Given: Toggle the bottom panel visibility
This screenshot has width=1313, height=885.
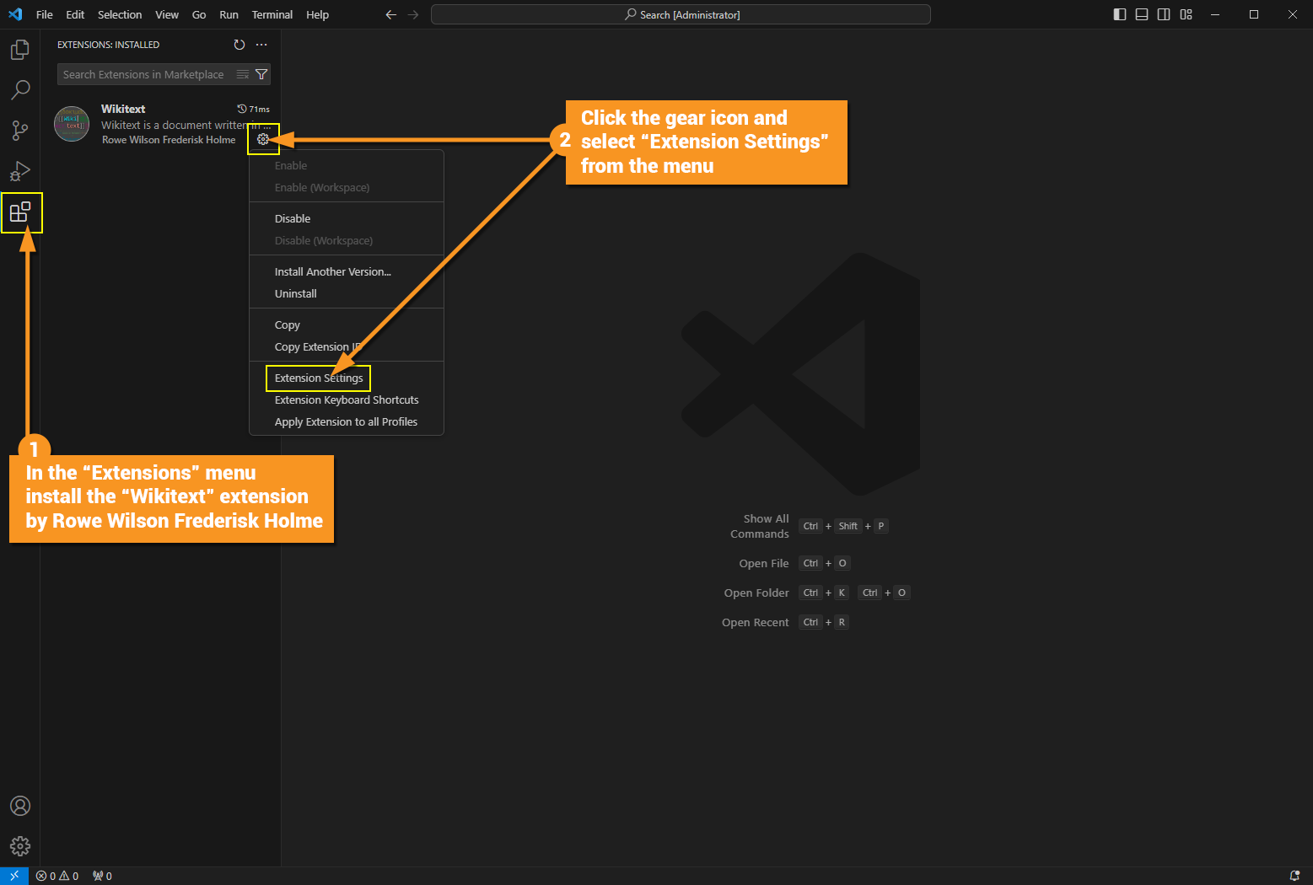Looking at the screenshot, I should coord(1142,14).
